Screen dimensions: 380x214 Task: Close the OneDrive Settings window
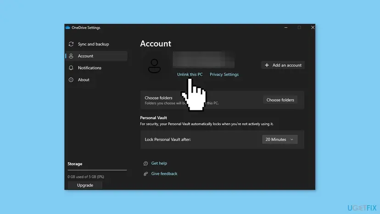pyautogui.click(x=313, y=28)
